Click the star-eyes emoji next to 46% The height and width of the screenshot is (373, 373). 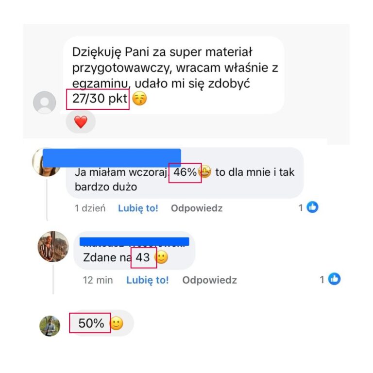pyautogui.click(x=205, y=172)
